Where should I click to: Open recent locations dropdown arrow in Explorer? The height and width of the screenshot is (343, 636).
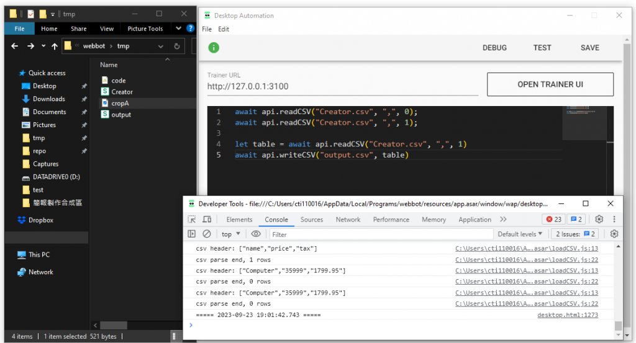(43, 46)
